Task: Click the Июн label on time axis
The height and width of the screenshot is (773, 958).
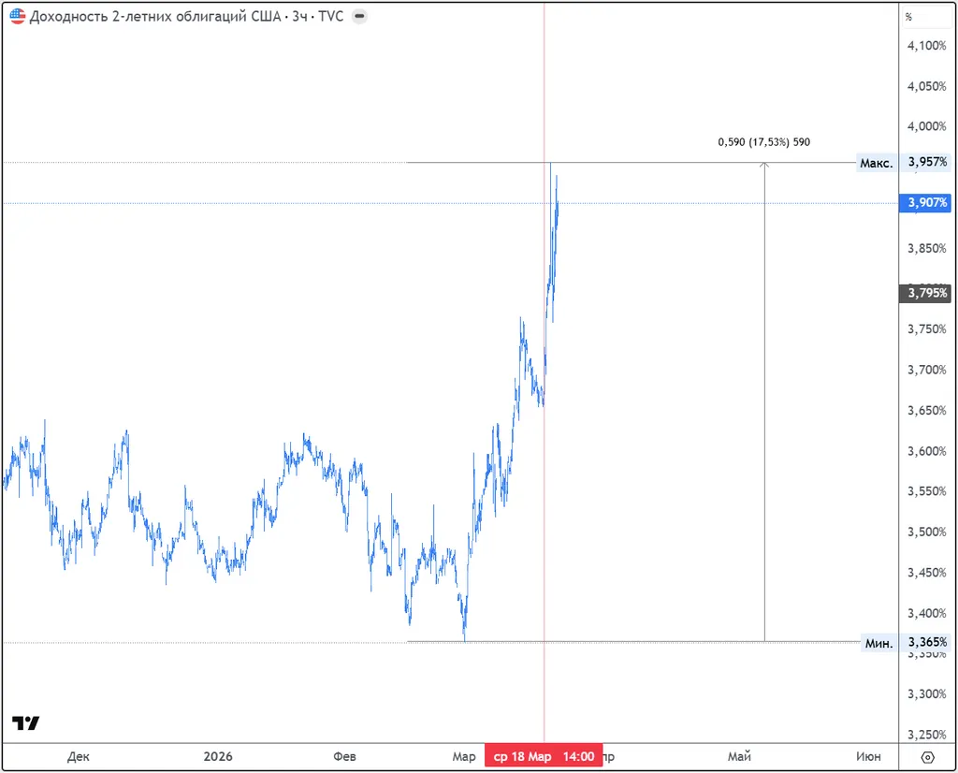Action: [x=868, y=756]
